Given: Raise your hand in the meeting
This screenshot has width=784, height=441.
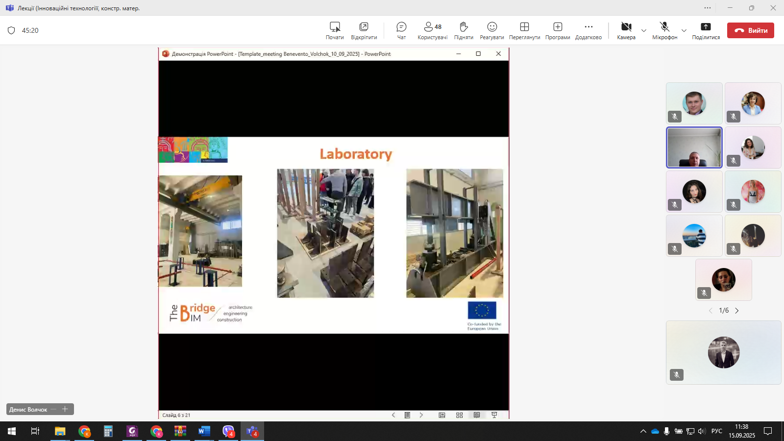Looking at the screenshot, I should 464,30.
